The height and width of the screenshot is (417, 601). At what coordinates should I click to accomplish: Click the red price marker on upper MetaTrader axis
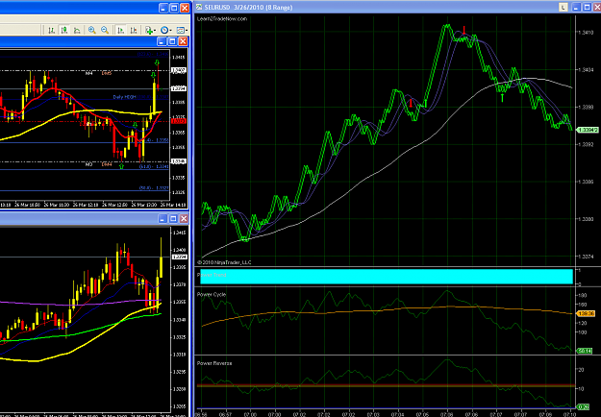click(179, 121)
